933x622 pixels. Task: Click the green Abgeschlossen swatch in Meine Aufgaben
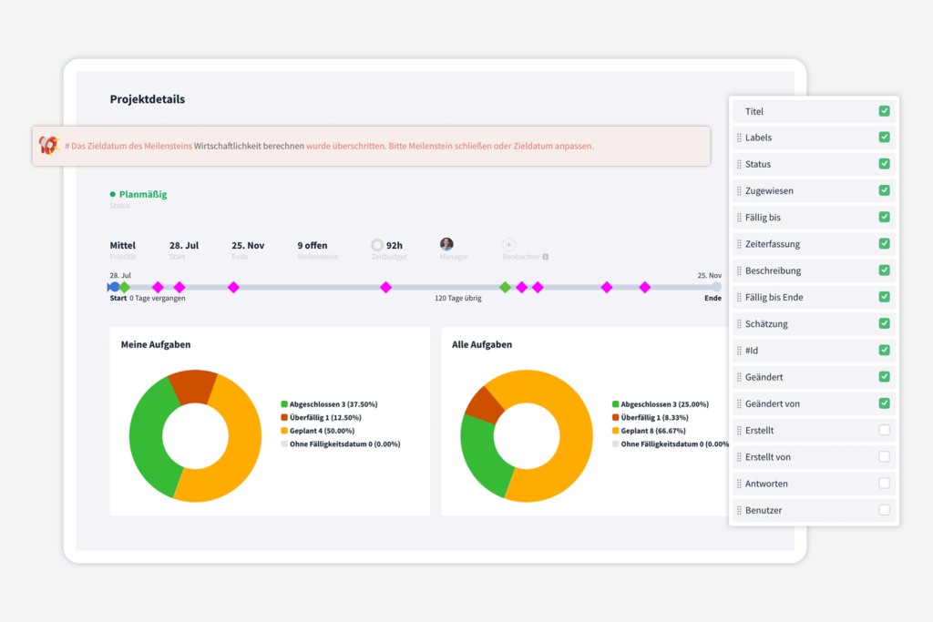click(x=284, y=403)
